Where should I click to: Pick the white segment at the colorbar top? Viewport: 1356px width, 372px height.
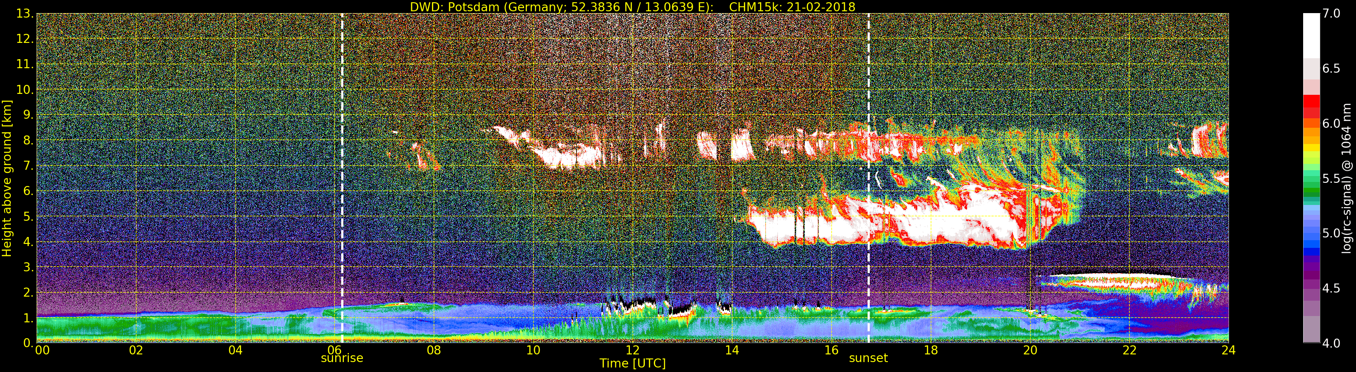tap(1311, 36)
